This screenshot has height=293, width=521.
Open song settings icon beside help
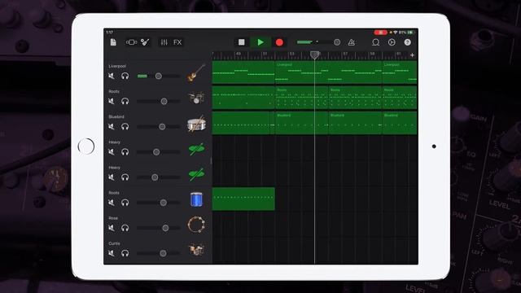[392, 42]
